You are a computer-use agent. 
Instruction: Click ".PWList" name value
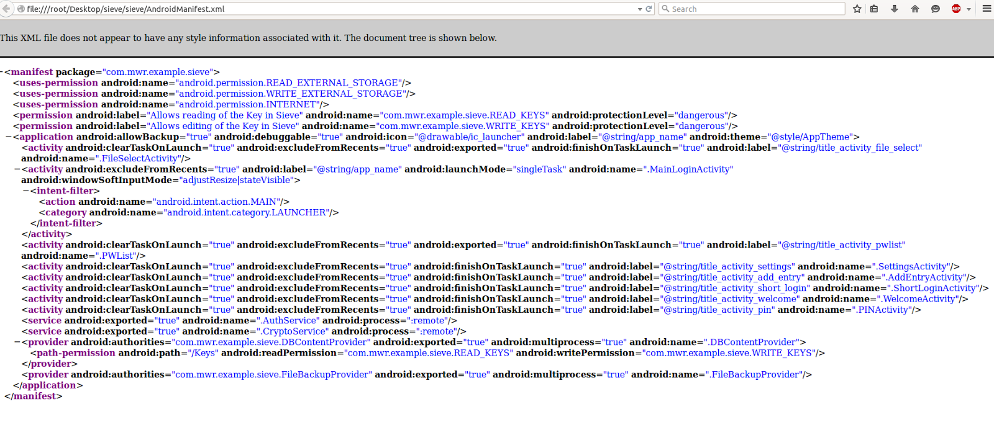point(117,256)
